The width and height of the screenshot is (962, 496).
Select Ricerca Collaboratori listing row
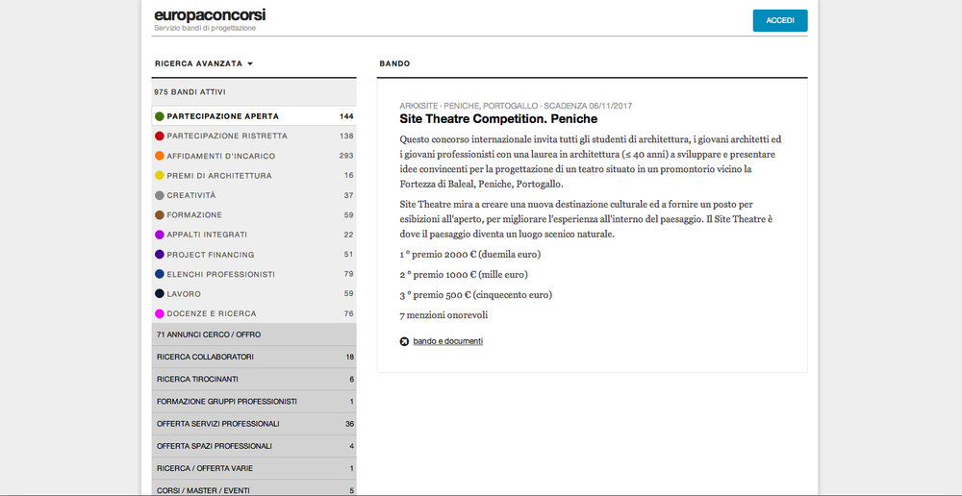tap(206, 357)
